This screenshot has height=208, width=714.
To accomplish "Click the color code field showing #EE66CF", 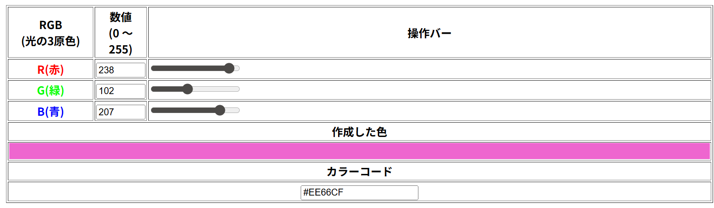I will pyautogui.click(x=359, y=192).
